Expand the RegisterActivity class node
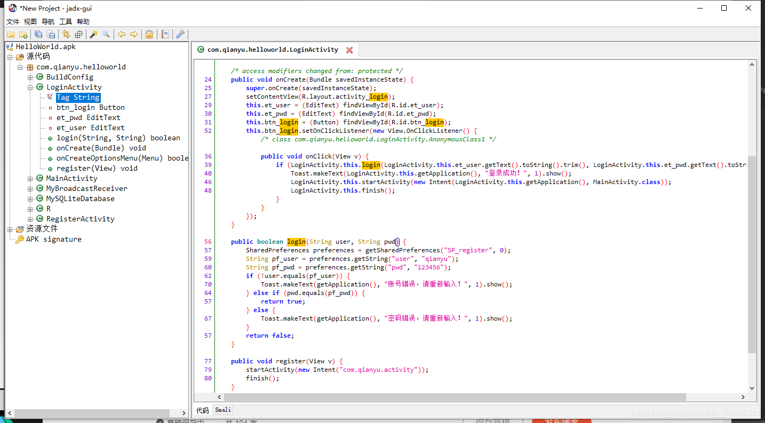The height and width of the screenshot is (423, 765). 30,219
